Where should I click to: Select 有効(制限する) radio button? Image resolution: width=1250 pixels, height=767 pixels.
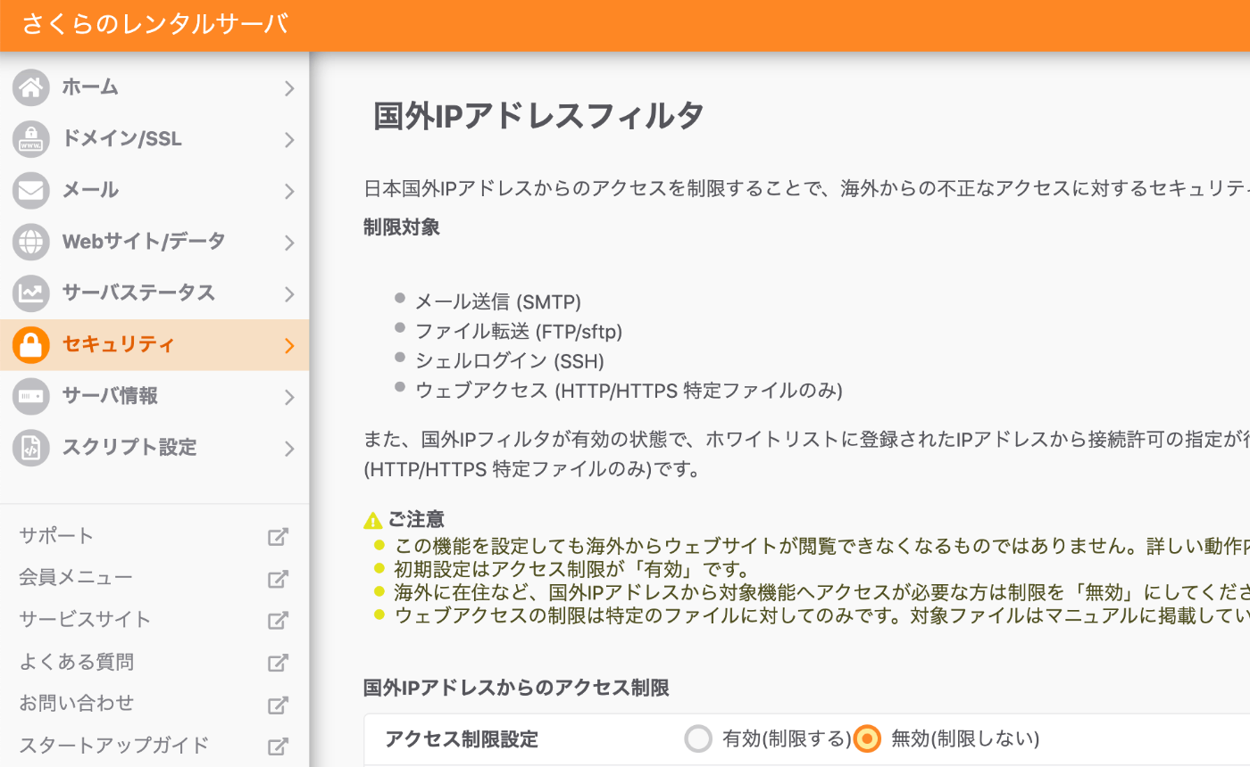click(698, 738)
